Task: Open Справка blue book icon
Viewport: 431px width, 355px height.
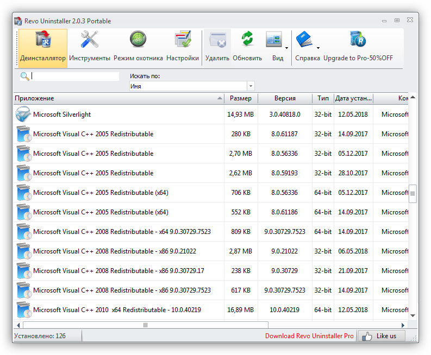Action: click(304, 39)
